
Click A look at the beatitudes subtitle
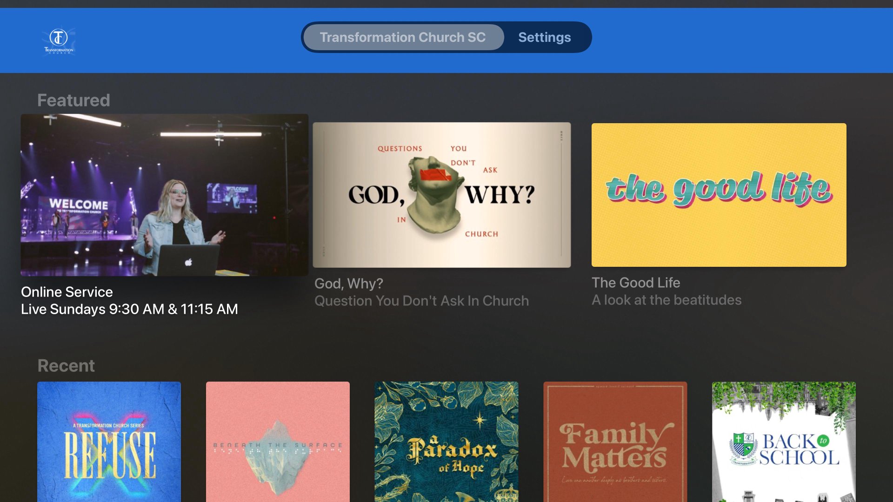pos(666,300)
